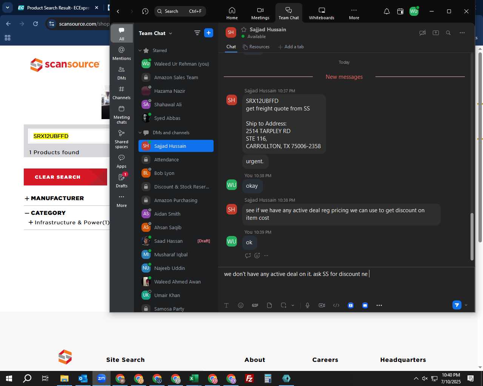This screenshot has width=483, height=386.
Task: Open emoji picker in composer
Action: tap(241, 305)
